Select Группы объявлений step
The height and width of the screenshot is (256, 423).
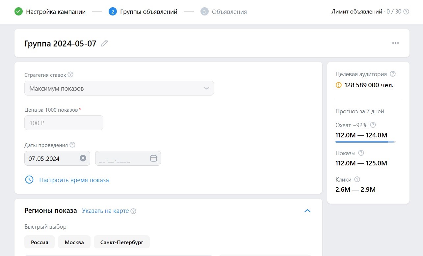click(149, 12)
